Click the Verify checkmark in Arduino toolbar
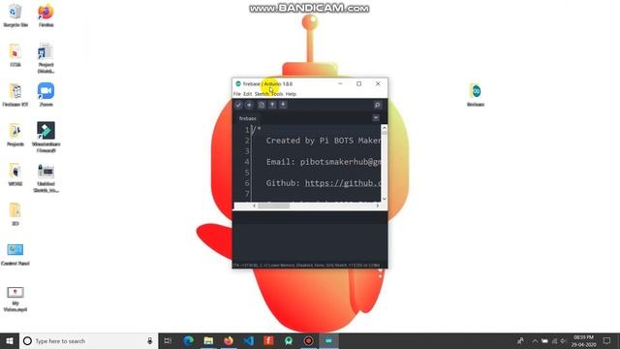Viewport: 620px width, 349px height. pos(238,105)
